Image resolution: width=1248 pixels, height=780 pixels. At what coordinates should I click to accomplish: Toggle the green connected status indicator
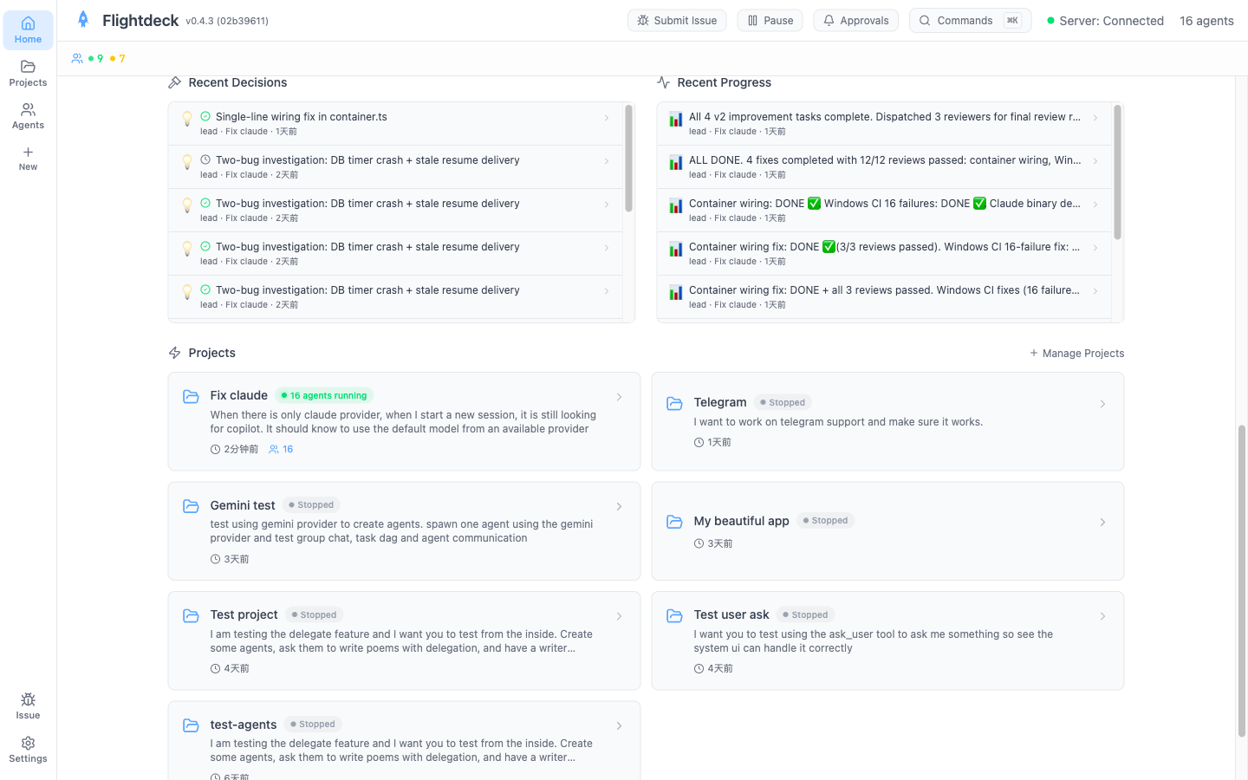pyautogui.click(x=1049, y=20)
